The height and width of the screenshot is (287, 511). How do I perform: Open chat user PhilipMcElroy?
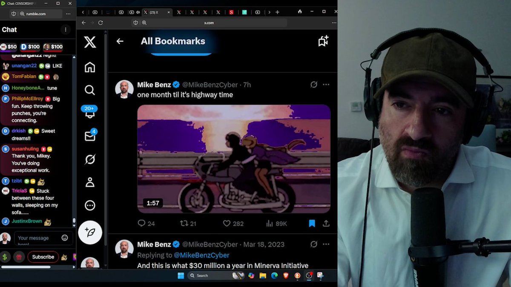[27, 99]
